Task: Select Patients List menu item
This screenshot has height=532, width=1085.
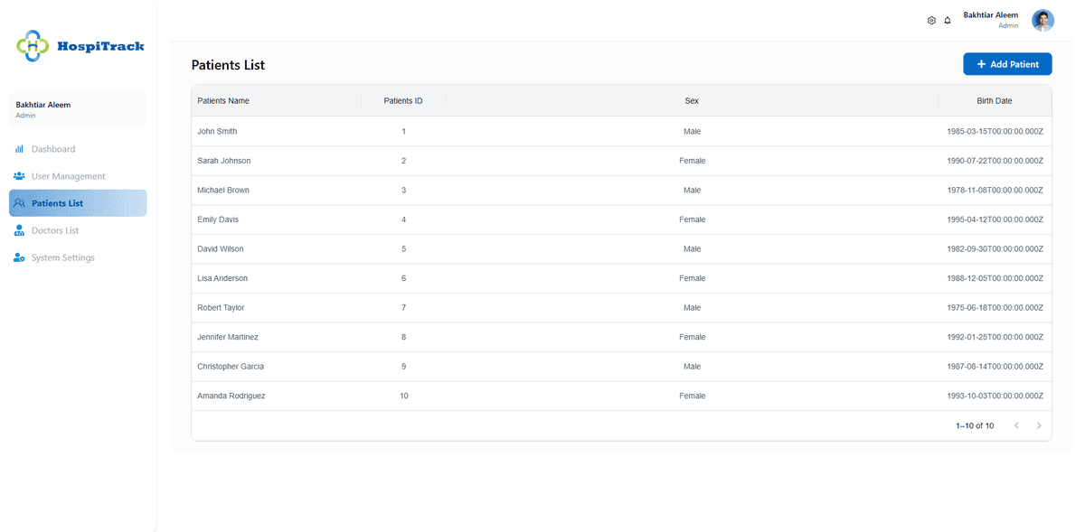Action: tap(78, 203)
